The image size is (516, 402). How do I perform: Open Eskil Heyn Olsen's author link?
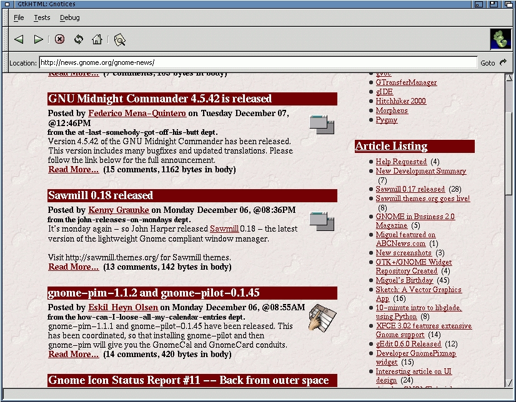click(123, 307)
